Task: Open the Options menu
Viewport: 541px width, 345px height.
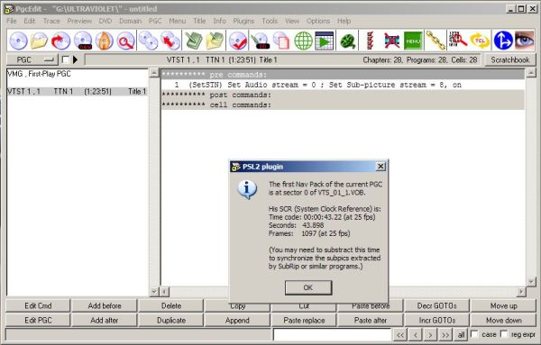Action: [x=318, y=21]
